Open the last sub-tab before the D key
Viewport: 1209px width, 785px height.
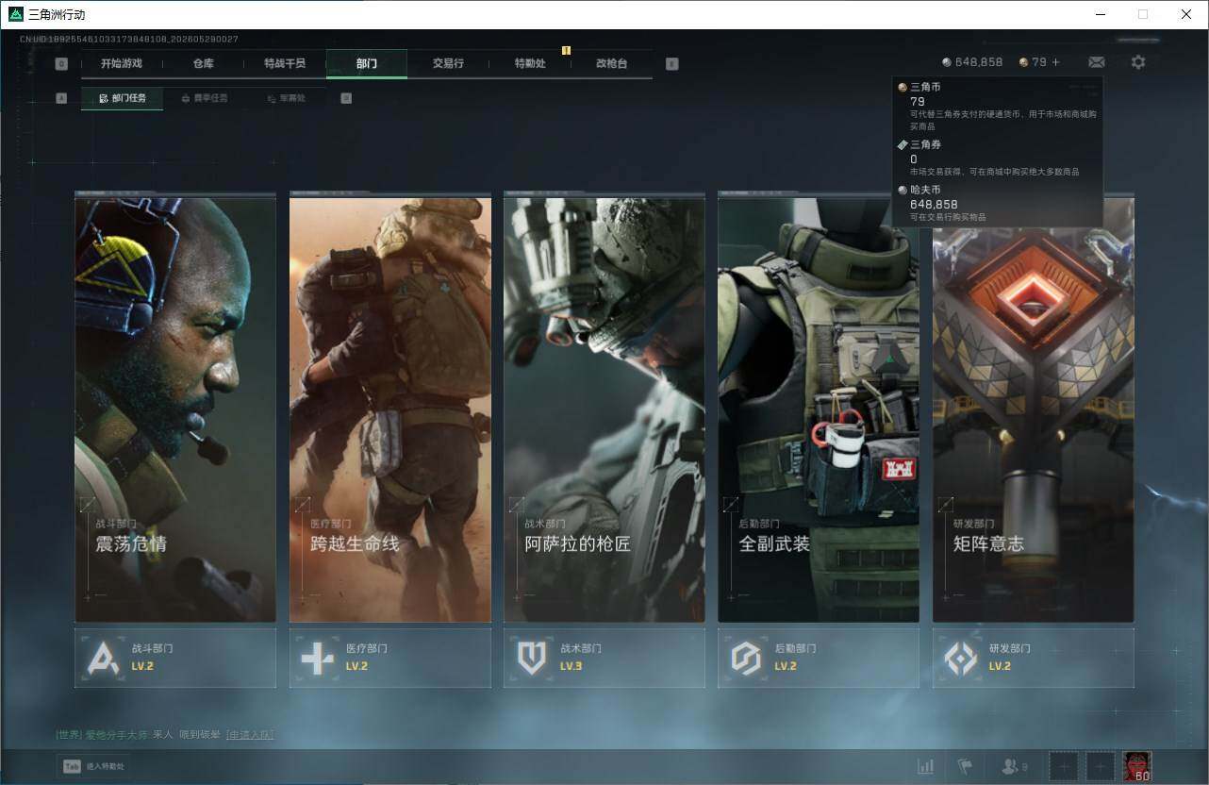(286, 98)
